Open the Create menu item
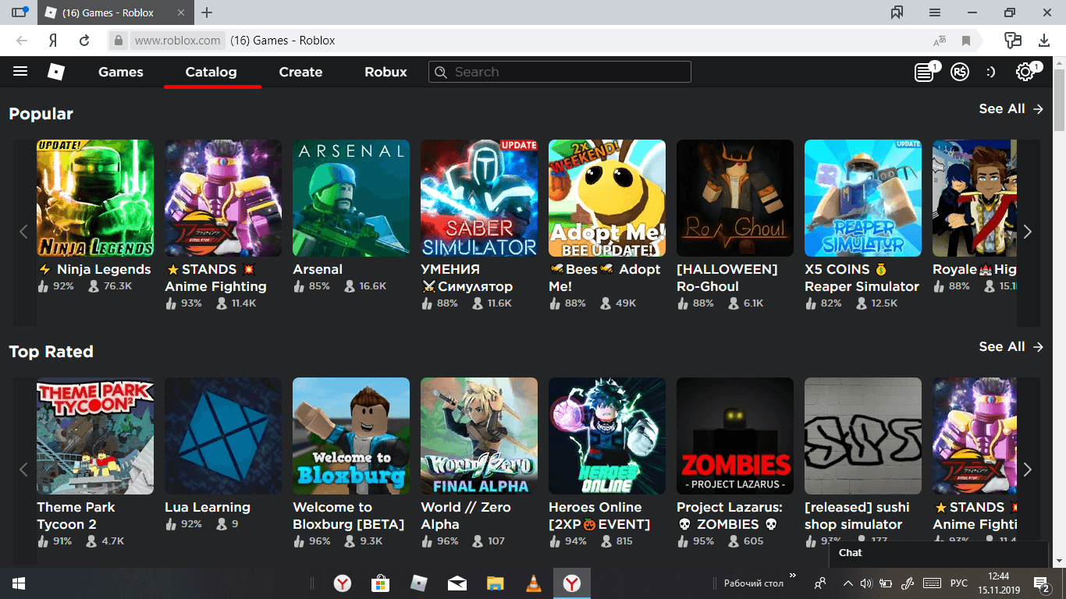This screenshot has height=599, width=1066. (x=300, y=72)
